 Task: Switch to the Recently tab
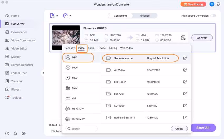(x=70, y=48)
